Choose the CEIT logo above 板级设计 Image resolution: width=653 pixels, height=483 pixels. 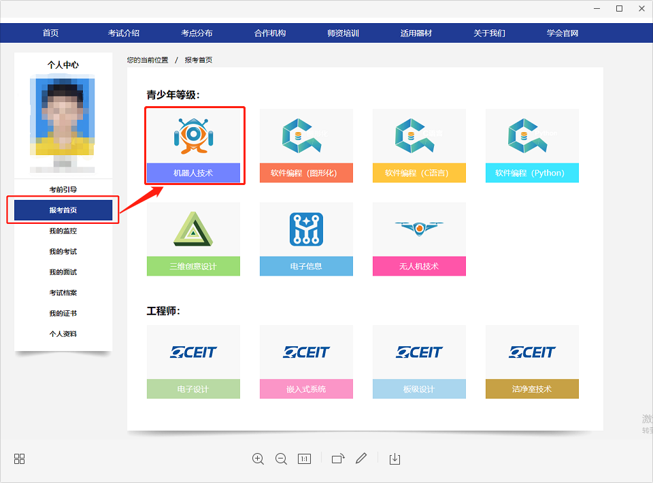pos(419,352)
